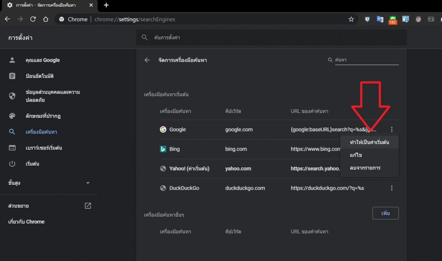Click the magnifier icon beside ค้นหา field
The width and height of the screenshot is (442, 261).
330,60
